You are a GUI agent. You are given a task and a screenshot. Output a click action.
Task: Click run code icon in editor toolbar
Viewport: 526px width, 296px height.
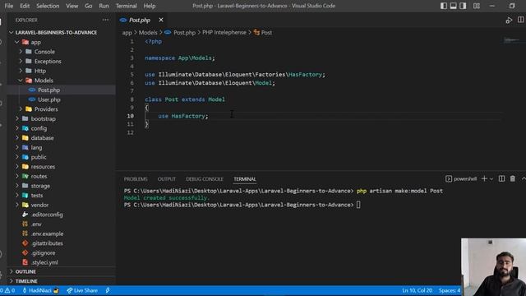coord(509,20)
